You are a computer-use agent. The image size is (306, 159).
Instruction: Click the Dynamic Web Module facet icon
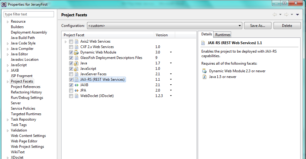[76, 52]
